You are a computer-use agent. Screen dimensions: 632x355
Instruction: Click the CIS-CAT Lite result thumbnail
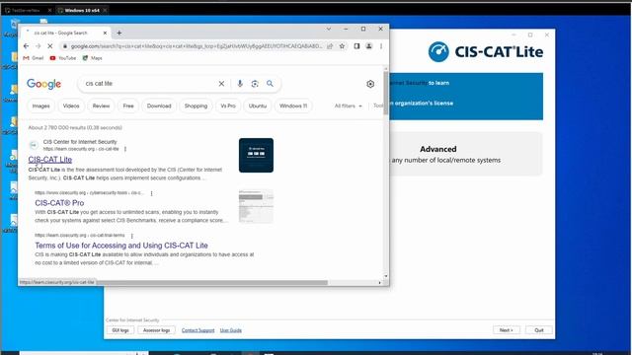tap(256, 156)
